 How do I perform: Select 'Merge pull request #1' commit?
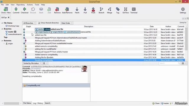(104, 52)
